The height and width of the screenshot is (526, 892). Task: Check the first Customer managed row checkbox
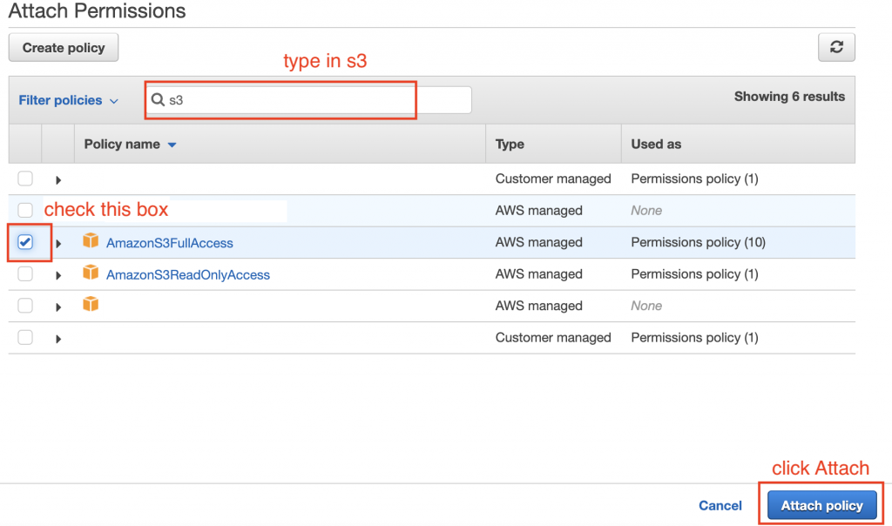[25, 179]
